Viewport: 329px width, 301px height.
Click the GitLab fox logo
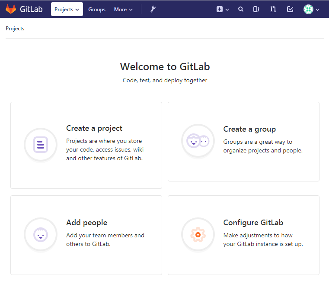11,9
